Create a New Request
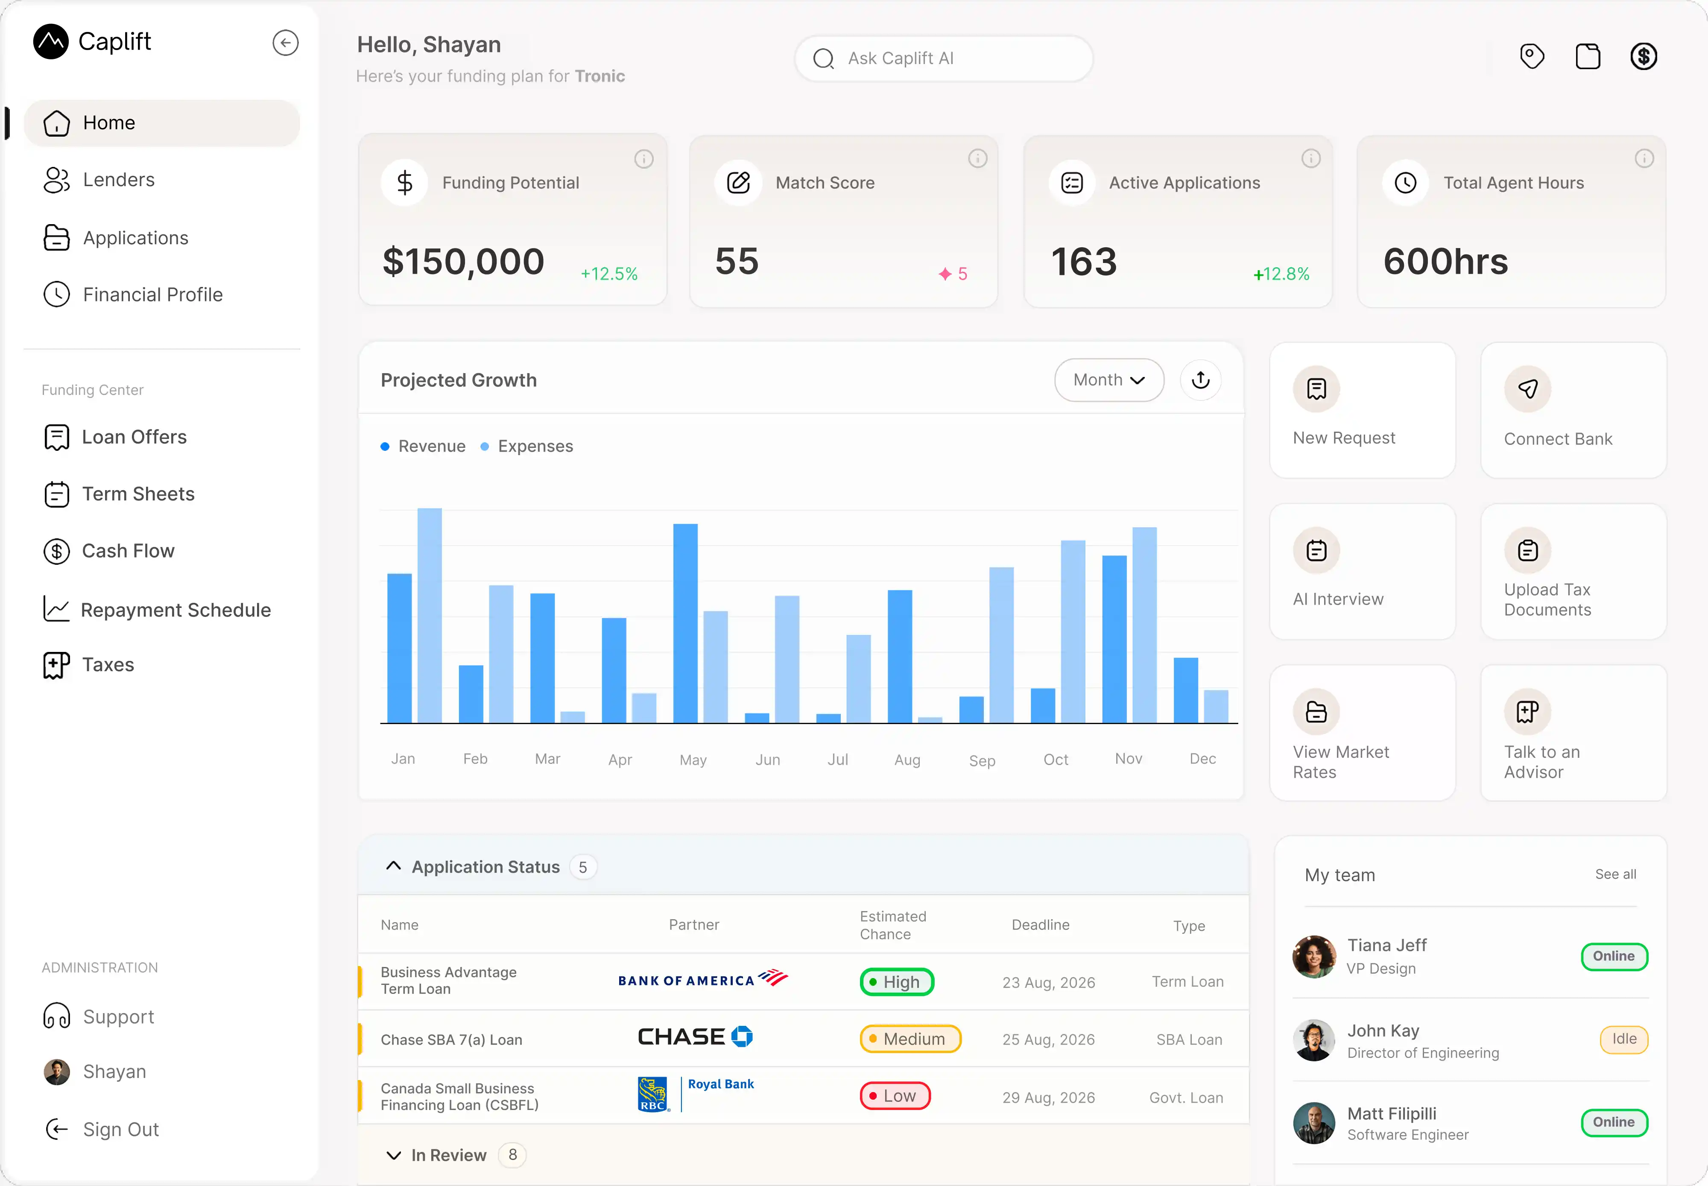 click(1362, 410)
